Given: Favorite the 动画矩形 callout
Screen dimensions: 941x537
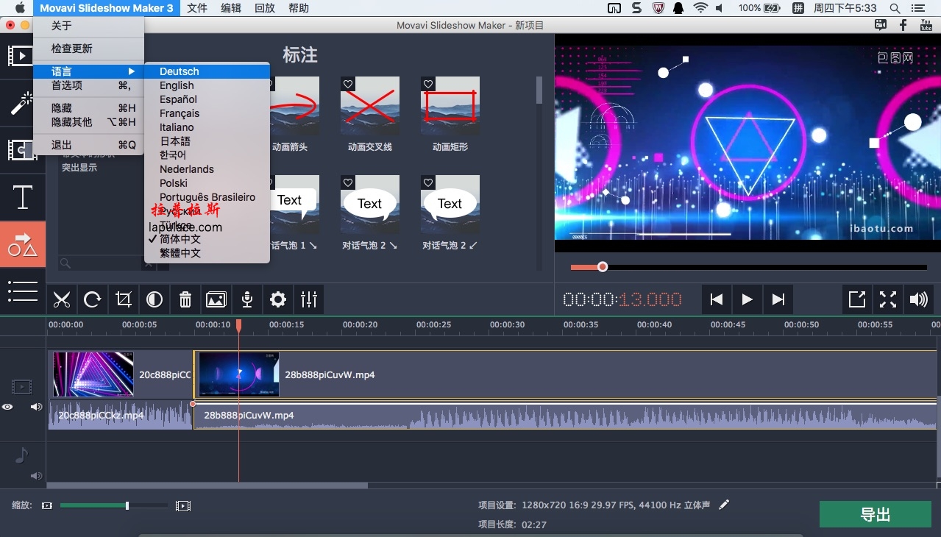Looking at the screenshot, I should point(428,85).
